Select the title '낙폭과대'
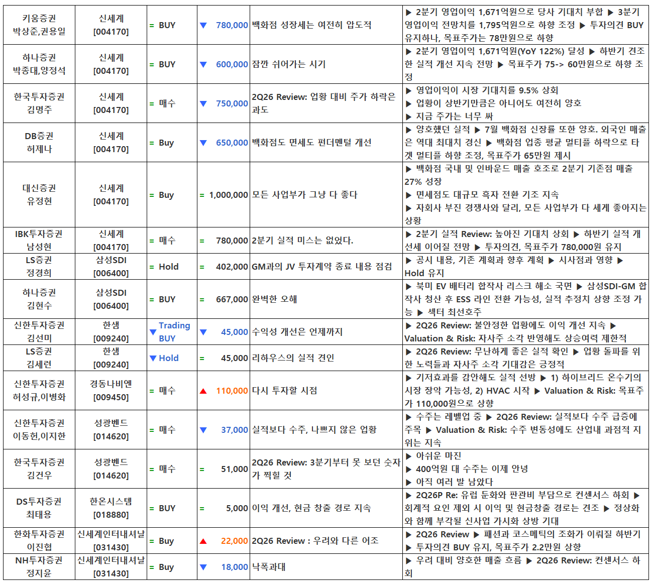Screen dimensions: 652x585 [x=269, y=567]
